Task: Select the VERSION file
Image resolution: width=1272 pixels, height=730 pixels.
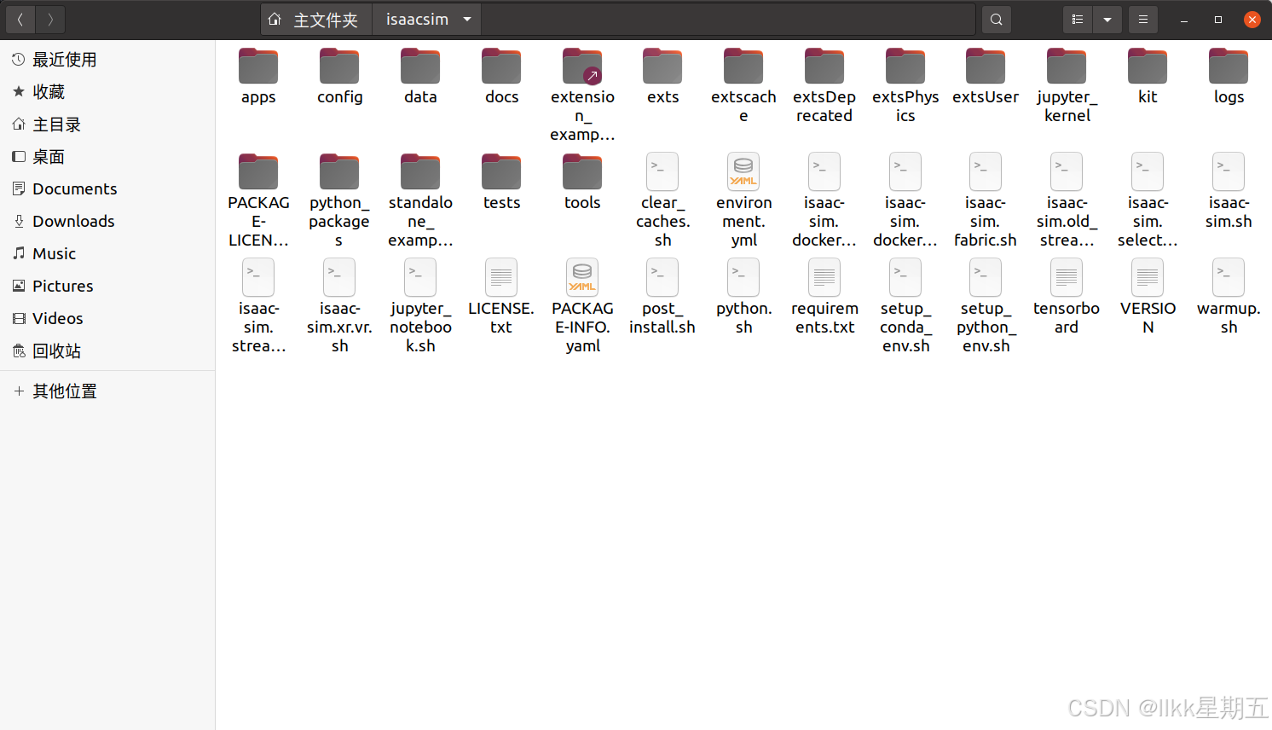Action: [1148, 297]
